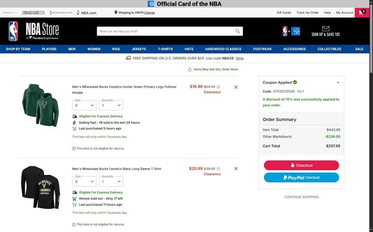This screenshot has width=373, height=232.
Task: Open the Women menu
Action: 94,49
